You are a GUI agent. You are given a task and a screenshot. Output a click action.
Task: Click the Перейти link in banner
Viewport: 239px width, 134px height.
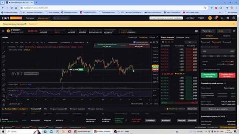click(33, 24)
